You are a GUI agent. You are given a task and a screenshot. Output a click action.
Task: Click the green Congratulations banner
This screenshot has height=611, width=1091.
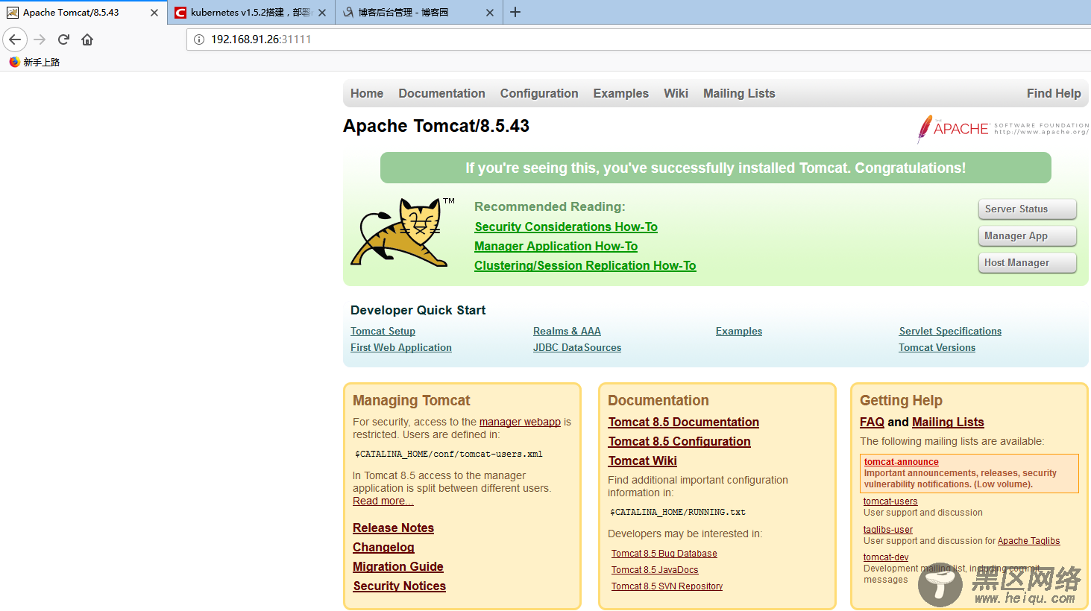716,168
